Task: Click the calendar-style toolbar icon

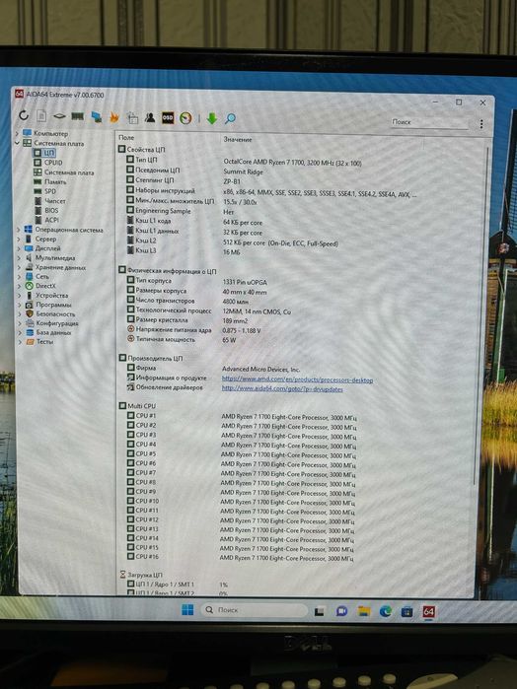Action: coord(132,117)
